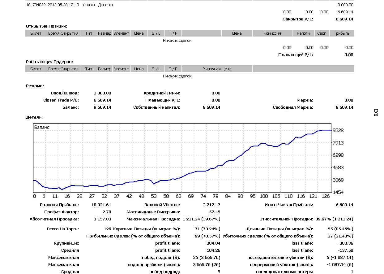Select the Детали: heading
This screenshot has width=384, height=274.
34,117
